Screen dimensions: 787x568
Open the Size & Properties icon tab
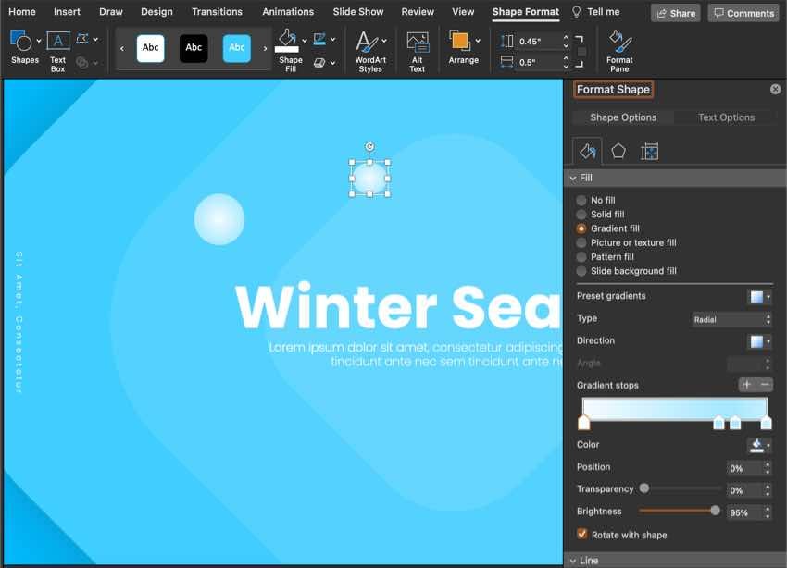650,152
